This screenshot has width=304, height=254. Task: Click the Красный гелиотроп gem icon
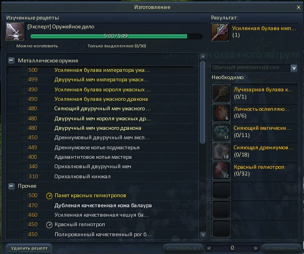[x=221, y=170]
